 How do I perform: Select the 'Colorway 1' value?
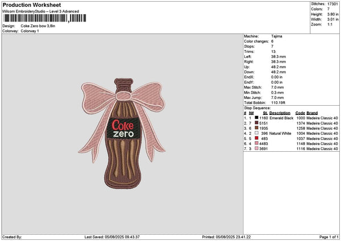30,31
